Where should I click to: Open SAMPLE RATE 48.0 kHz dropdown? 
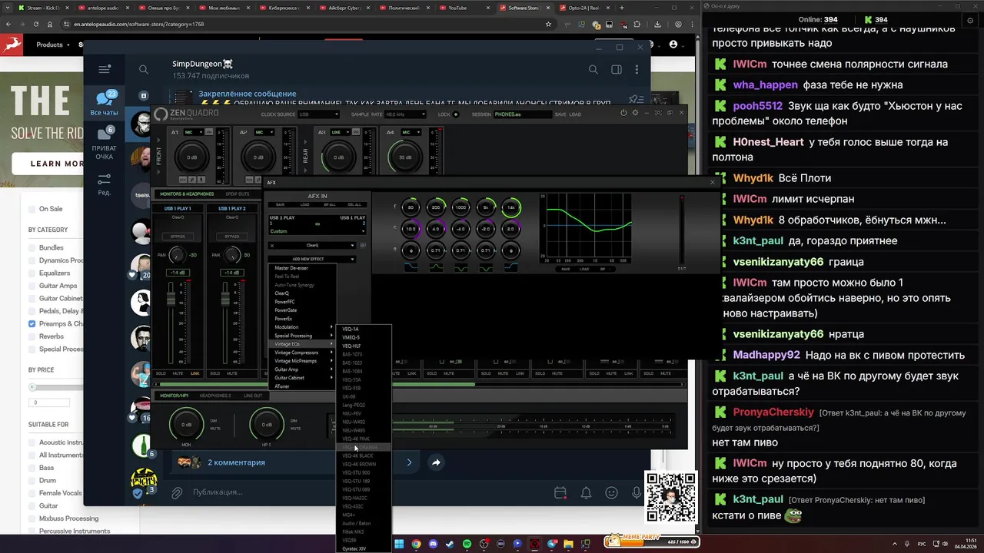point(406,114)
